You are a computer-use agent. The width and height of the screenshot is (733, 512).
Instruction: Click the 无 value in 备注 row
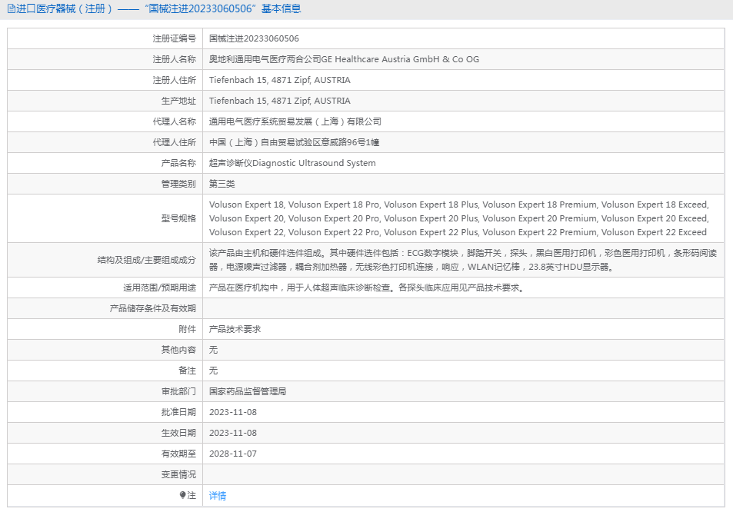click(213, 371)
